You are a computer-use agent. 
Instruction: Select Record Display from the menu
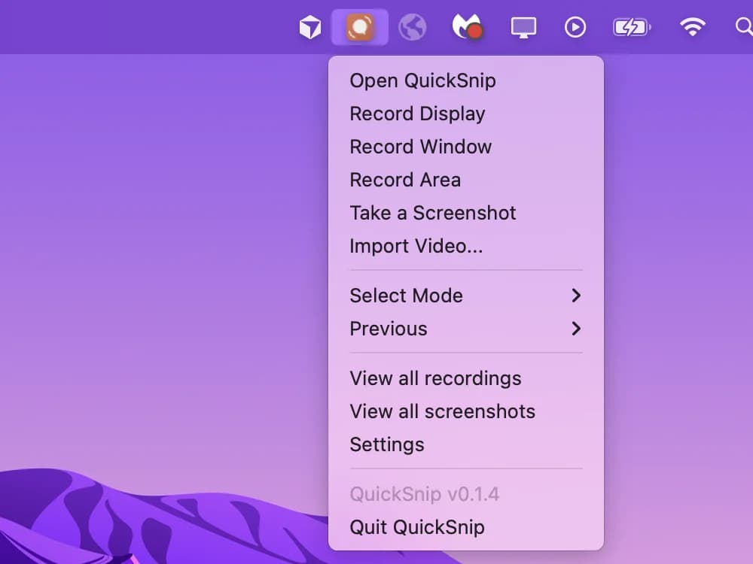coord(417,114)
